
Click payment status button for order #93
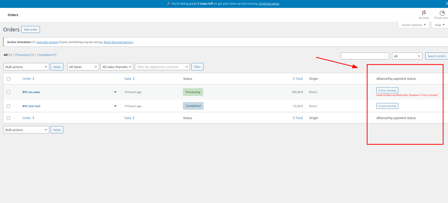[x=387, y=91]
